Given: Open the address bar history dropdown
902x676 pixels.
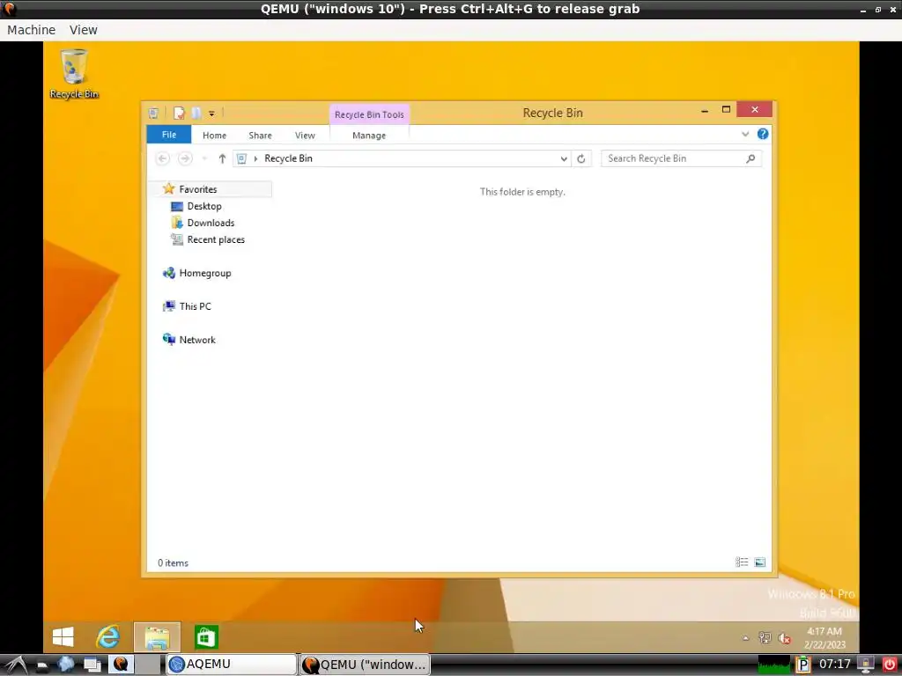Looking at the screenshot, I should click(564, 158).
